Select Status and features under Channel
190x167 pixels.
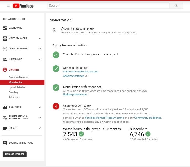(19, 77)
